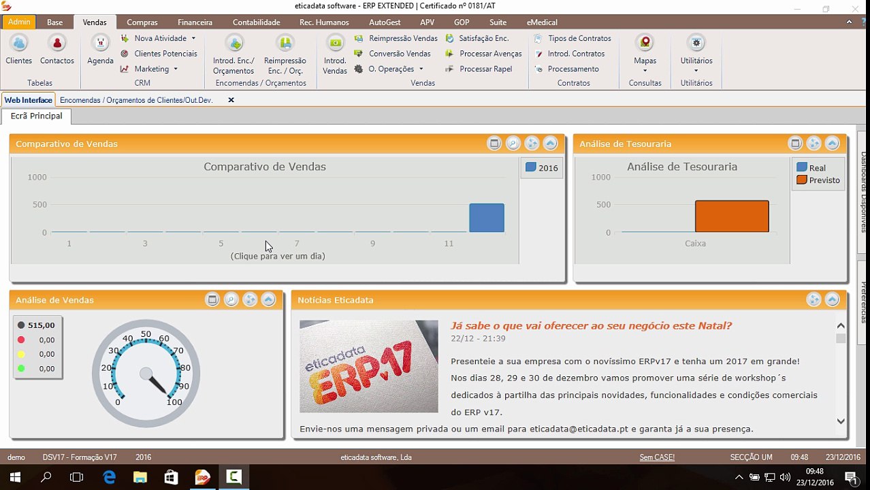
Task: Expand O. Operações dropdown
Action: tap(421, 69)
